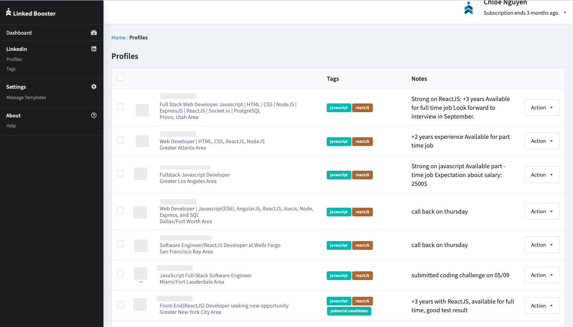573x327 pixels.
Task: Click the 'potencial candidates' tag badge
Action: click(349, 311)
